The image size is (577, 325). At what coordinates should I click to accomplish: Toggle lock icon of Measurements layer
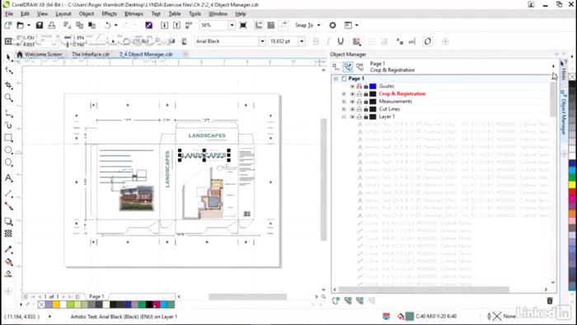[366, 101]
